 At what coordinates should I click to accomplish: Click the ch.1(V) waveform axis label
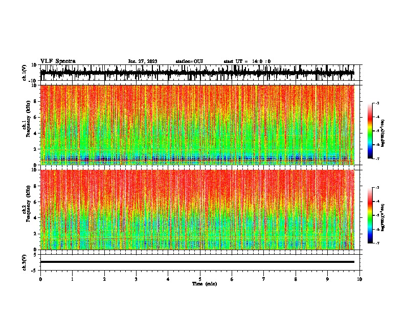coord(25,73)
